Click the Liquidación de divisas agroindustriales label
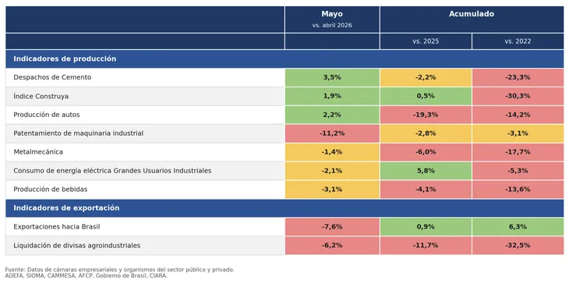This screenshot has height=291, width=569. coord(77,246)
